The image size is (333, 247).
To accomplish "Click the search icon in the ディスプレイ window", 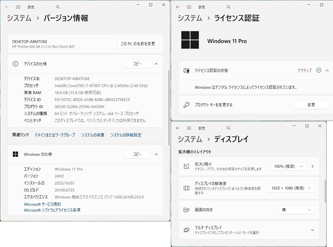I will (229, 128).
